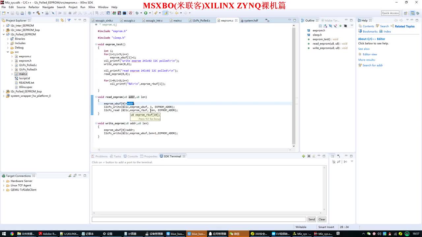Collapse the I2c_Polled_EEPROM project
Viewport: 422px width, 237px height.
4,34
